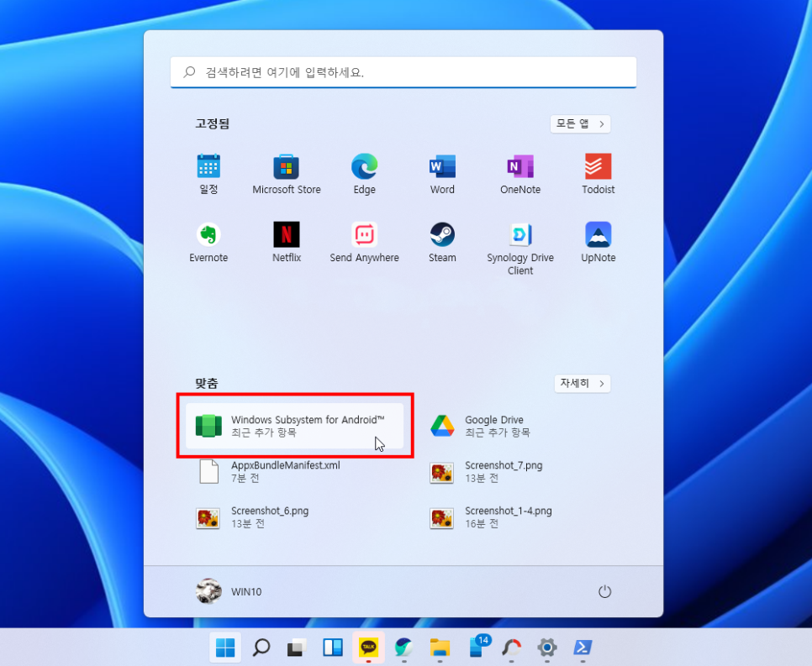Launch UpNote pinned app
This screenshot has width=812, height=666.
click(598, 242)
